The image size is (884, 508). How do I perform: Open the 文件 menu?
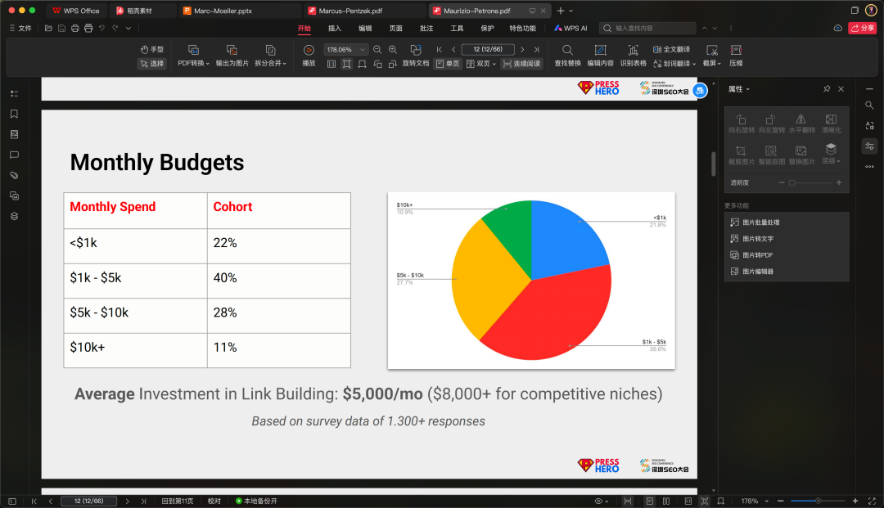(x=20, y=28)
